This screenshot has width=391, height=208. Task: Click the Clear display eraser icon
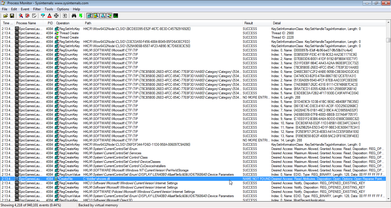coord(34,15)
